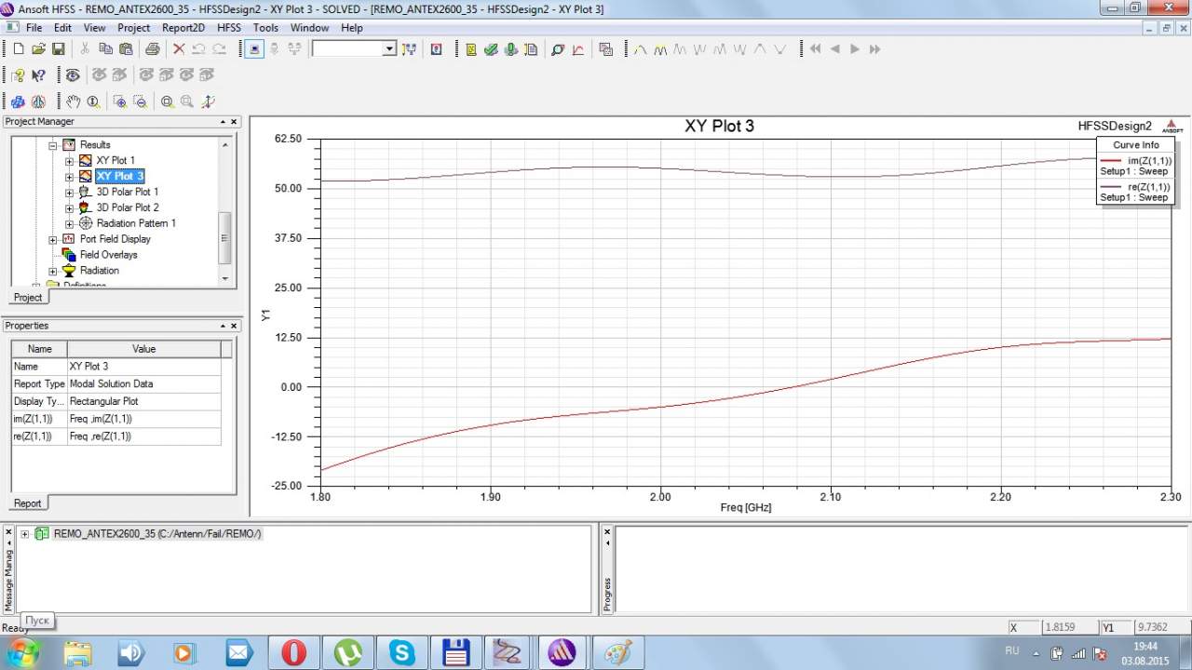Open the HFSS menu
The image size is (1192, 670).
coord(229,28)
